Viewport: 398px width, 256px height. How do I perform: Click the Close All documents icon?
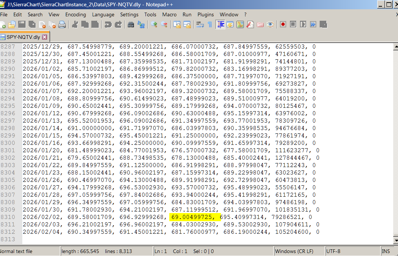(x=52, y=24)
